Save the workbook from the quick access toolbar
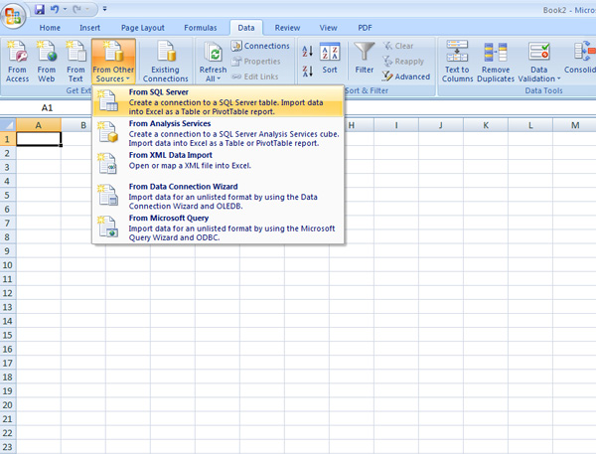 (x=40, y=9)
